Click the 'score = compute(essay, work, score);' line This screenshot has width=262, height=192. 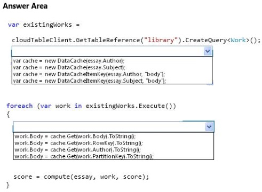(x=81, y=177)
